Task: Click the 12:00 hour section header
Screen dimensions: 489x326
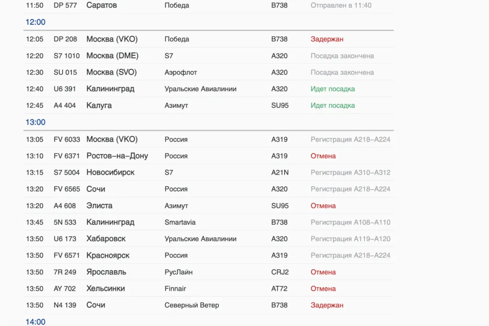Action: 35,22
